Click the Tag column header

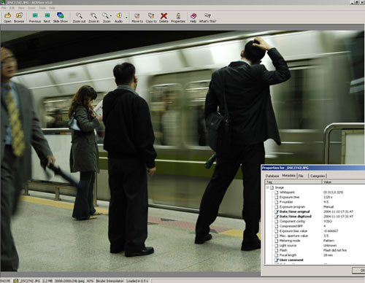pyautogui.click(x=293, y=182)
